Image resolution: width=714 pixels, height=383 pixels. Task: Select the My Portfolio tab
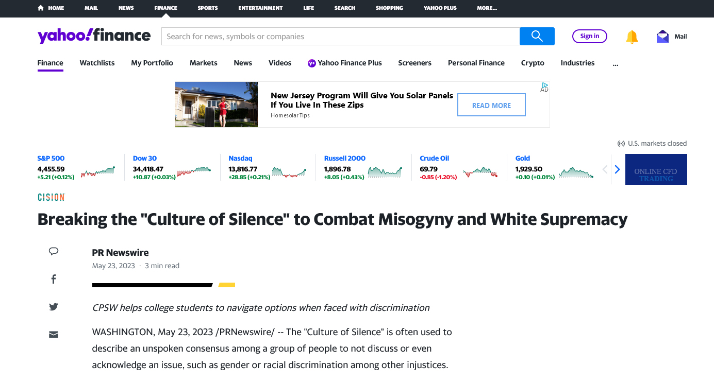click(x=152, y=63)
